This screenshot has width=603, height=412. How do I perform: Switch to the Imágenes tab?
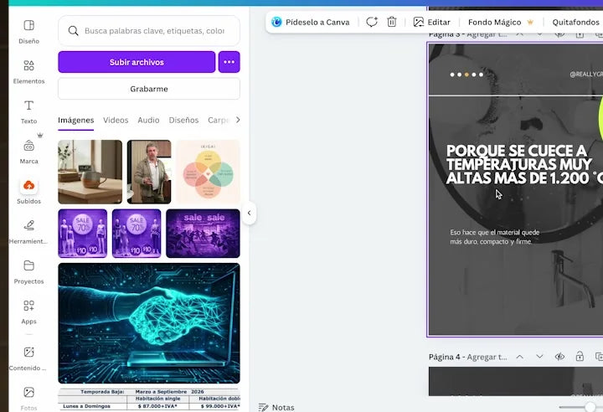(x=75, y=121)
